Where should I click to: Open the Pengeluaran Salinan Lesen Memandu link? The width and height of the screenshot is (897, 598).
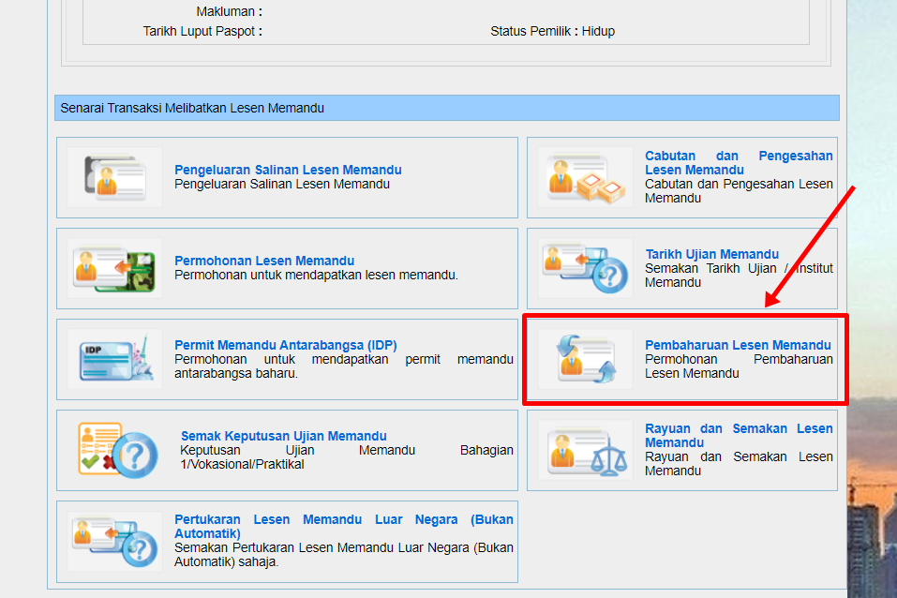point(288,170)
